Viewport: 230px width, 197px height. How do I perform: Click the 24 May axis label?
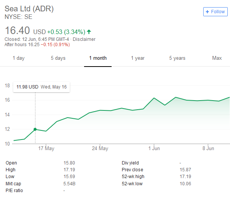coord(100,148)
